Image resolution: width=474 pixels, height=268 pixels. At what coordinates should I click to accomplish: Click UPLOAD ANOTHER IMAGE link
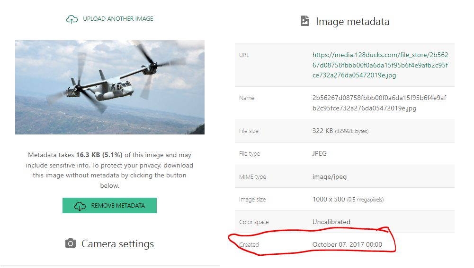118,19
